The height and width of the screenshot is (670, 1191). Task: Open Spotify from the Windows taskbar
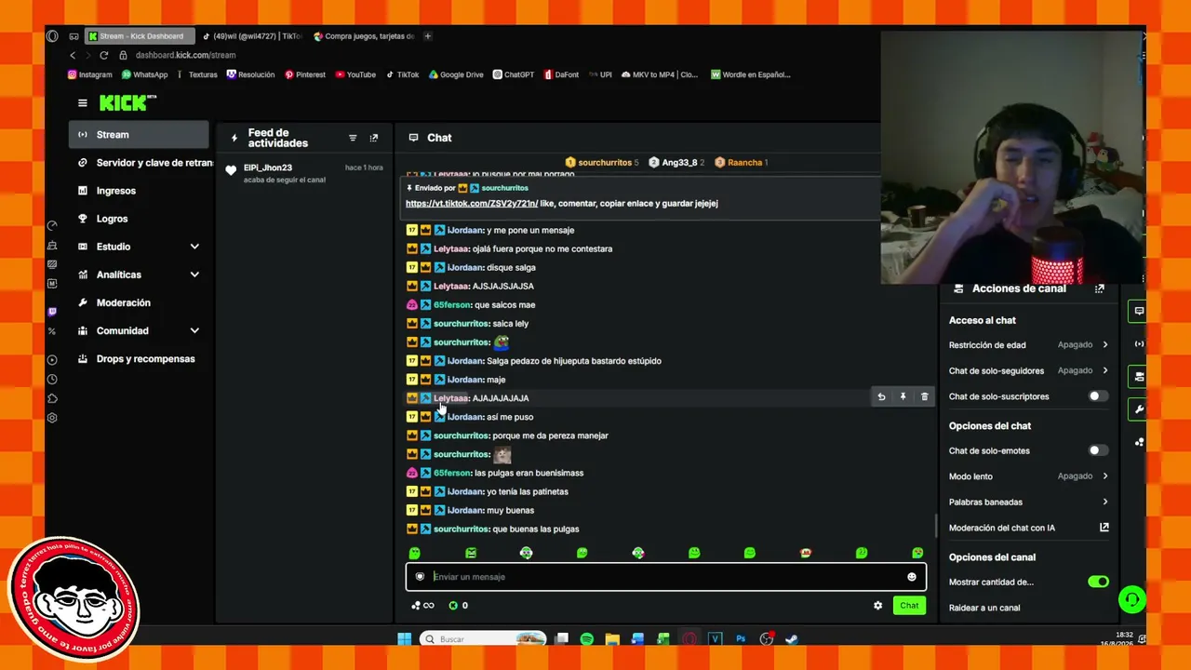pos(587,639)
